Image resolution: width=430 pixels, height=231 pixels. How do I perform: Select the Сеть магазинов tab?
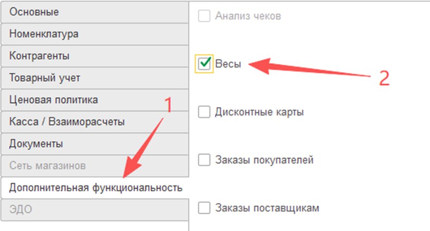point(95,166)
